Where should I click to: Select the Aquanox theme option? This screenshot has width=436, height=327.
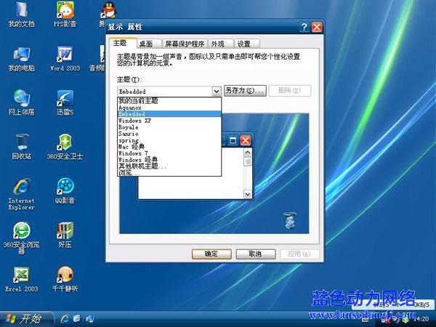pyautogui.click(x=169, y=108)
